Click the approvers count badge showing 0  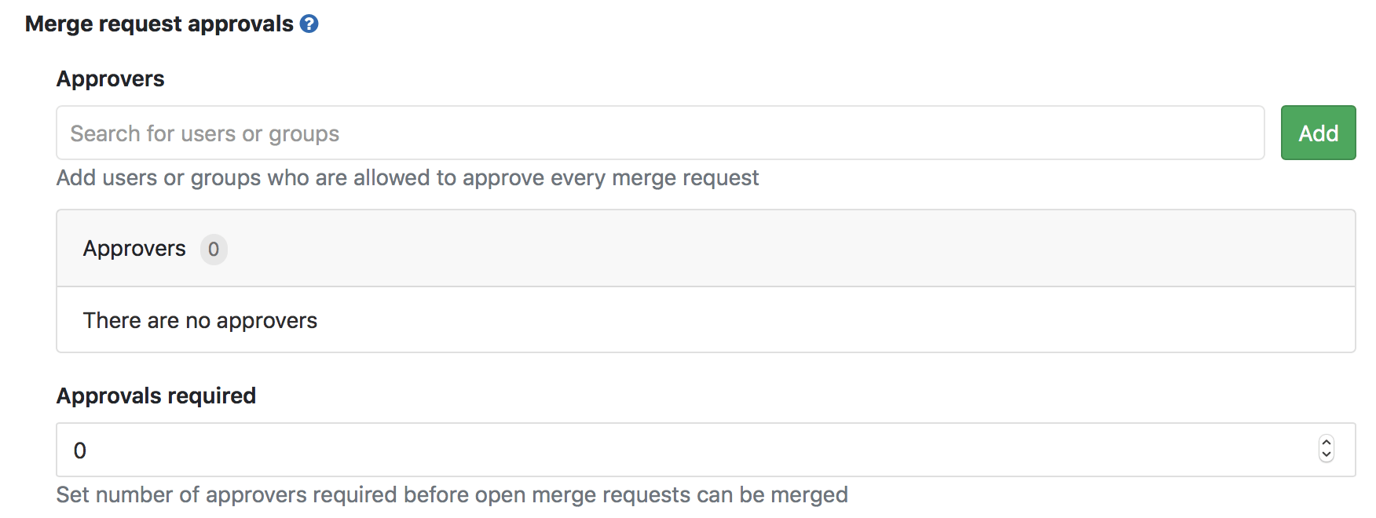214,250
